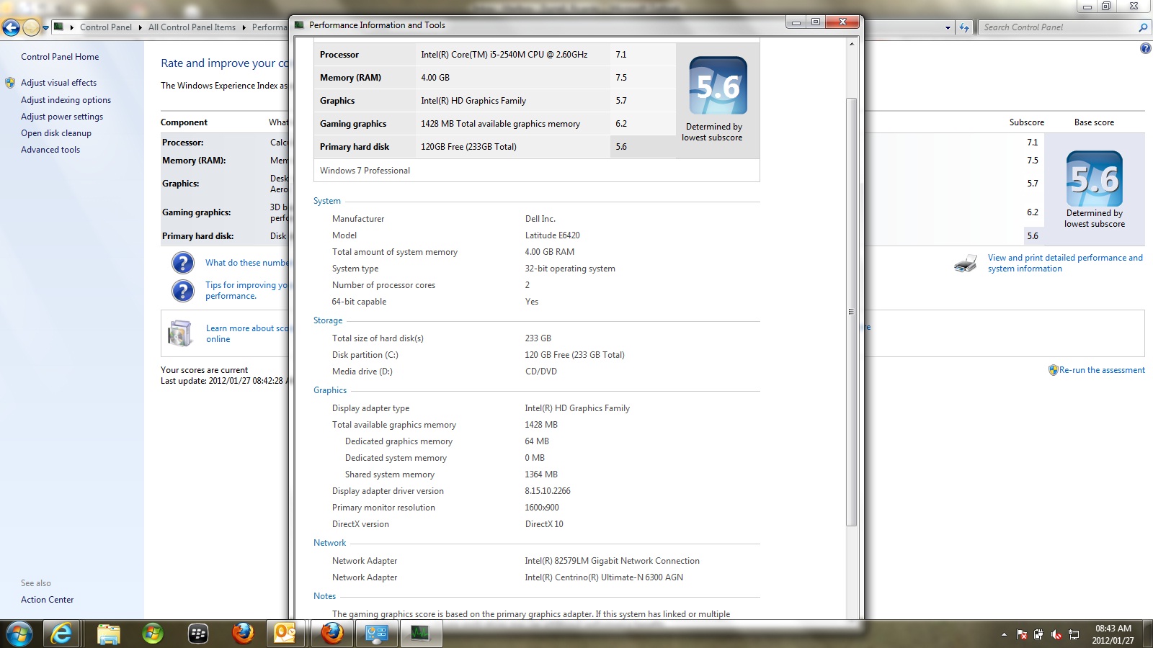
Task: Open Tips for improving performance link
Action: pos(246,290)
